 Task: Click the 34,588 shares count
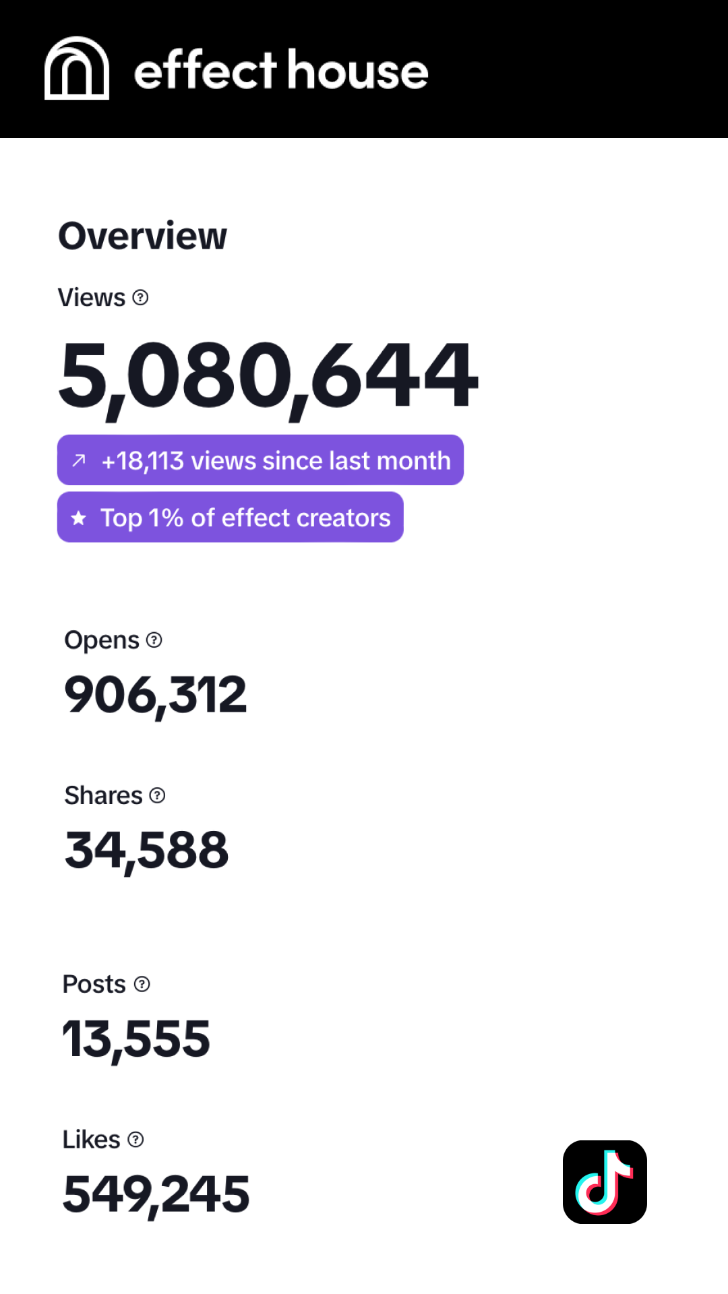click(x=147, y=851)
